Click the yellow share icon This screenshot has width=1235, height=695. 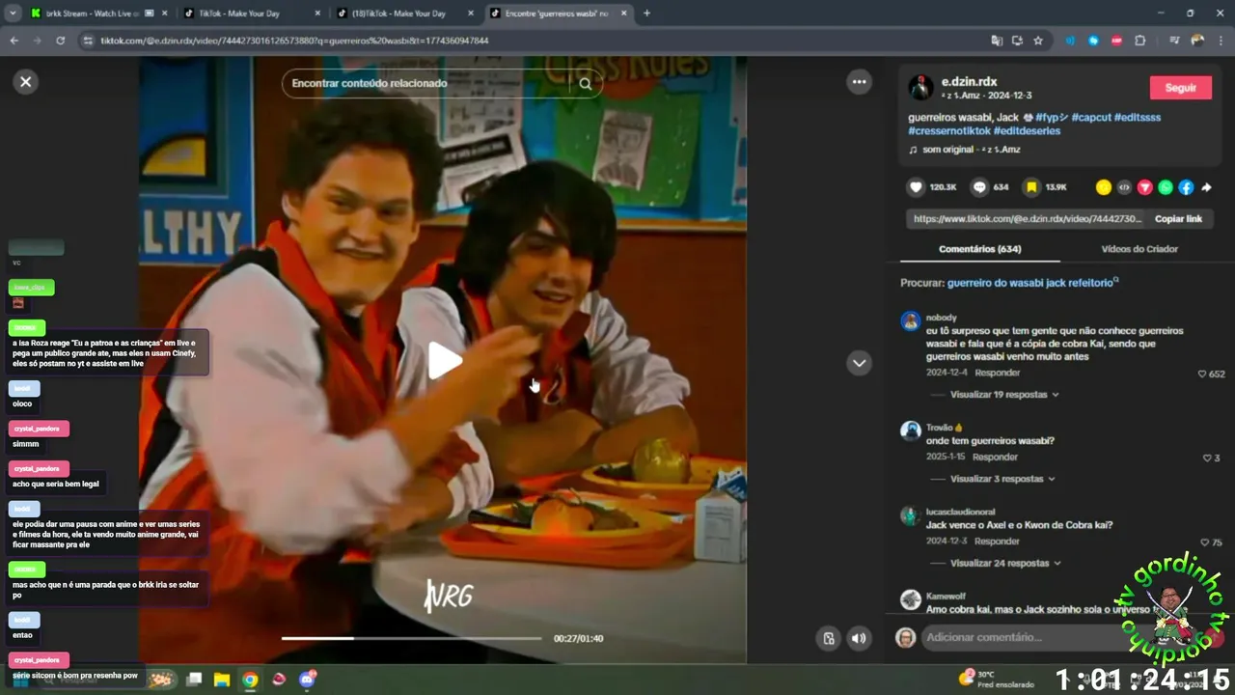click(1104, 187)
